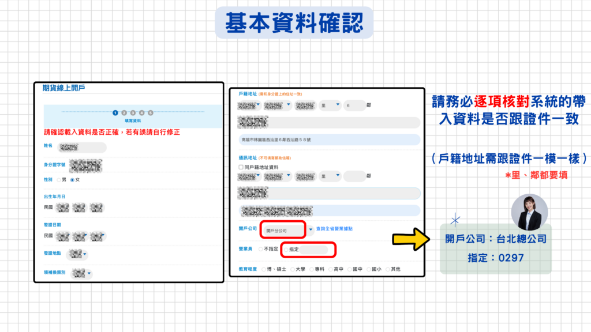Click step 2 circle in progress bar
Image resolution: width=591 pixels, height=332 pixels.
[x=124, y=113]
